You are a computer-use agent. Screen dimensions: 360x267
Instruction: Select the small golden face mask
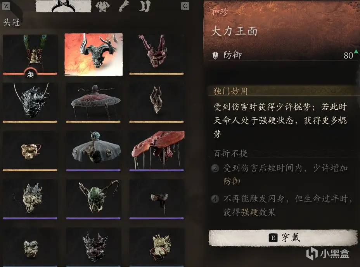coord(30,151)
